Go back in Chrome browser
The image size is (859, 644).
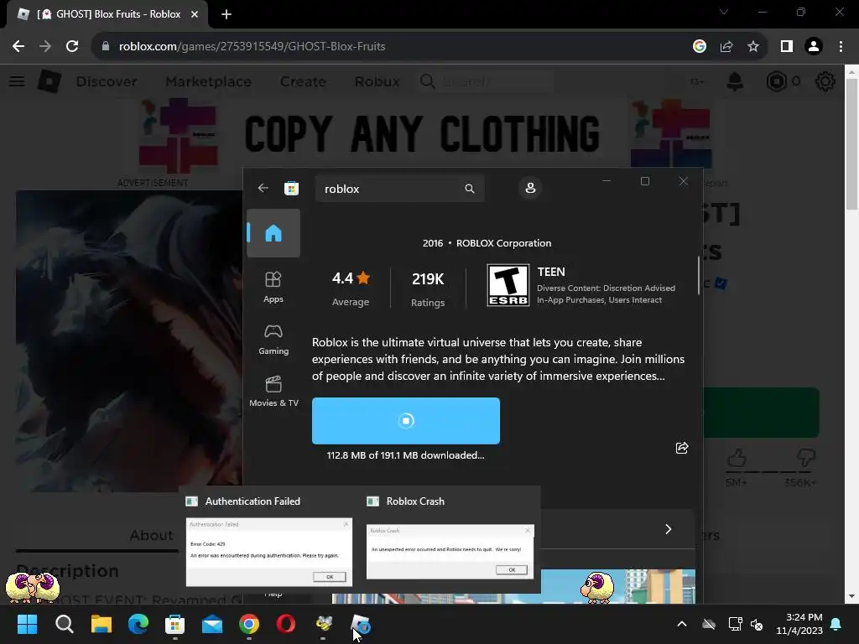[x=18, y=46]
